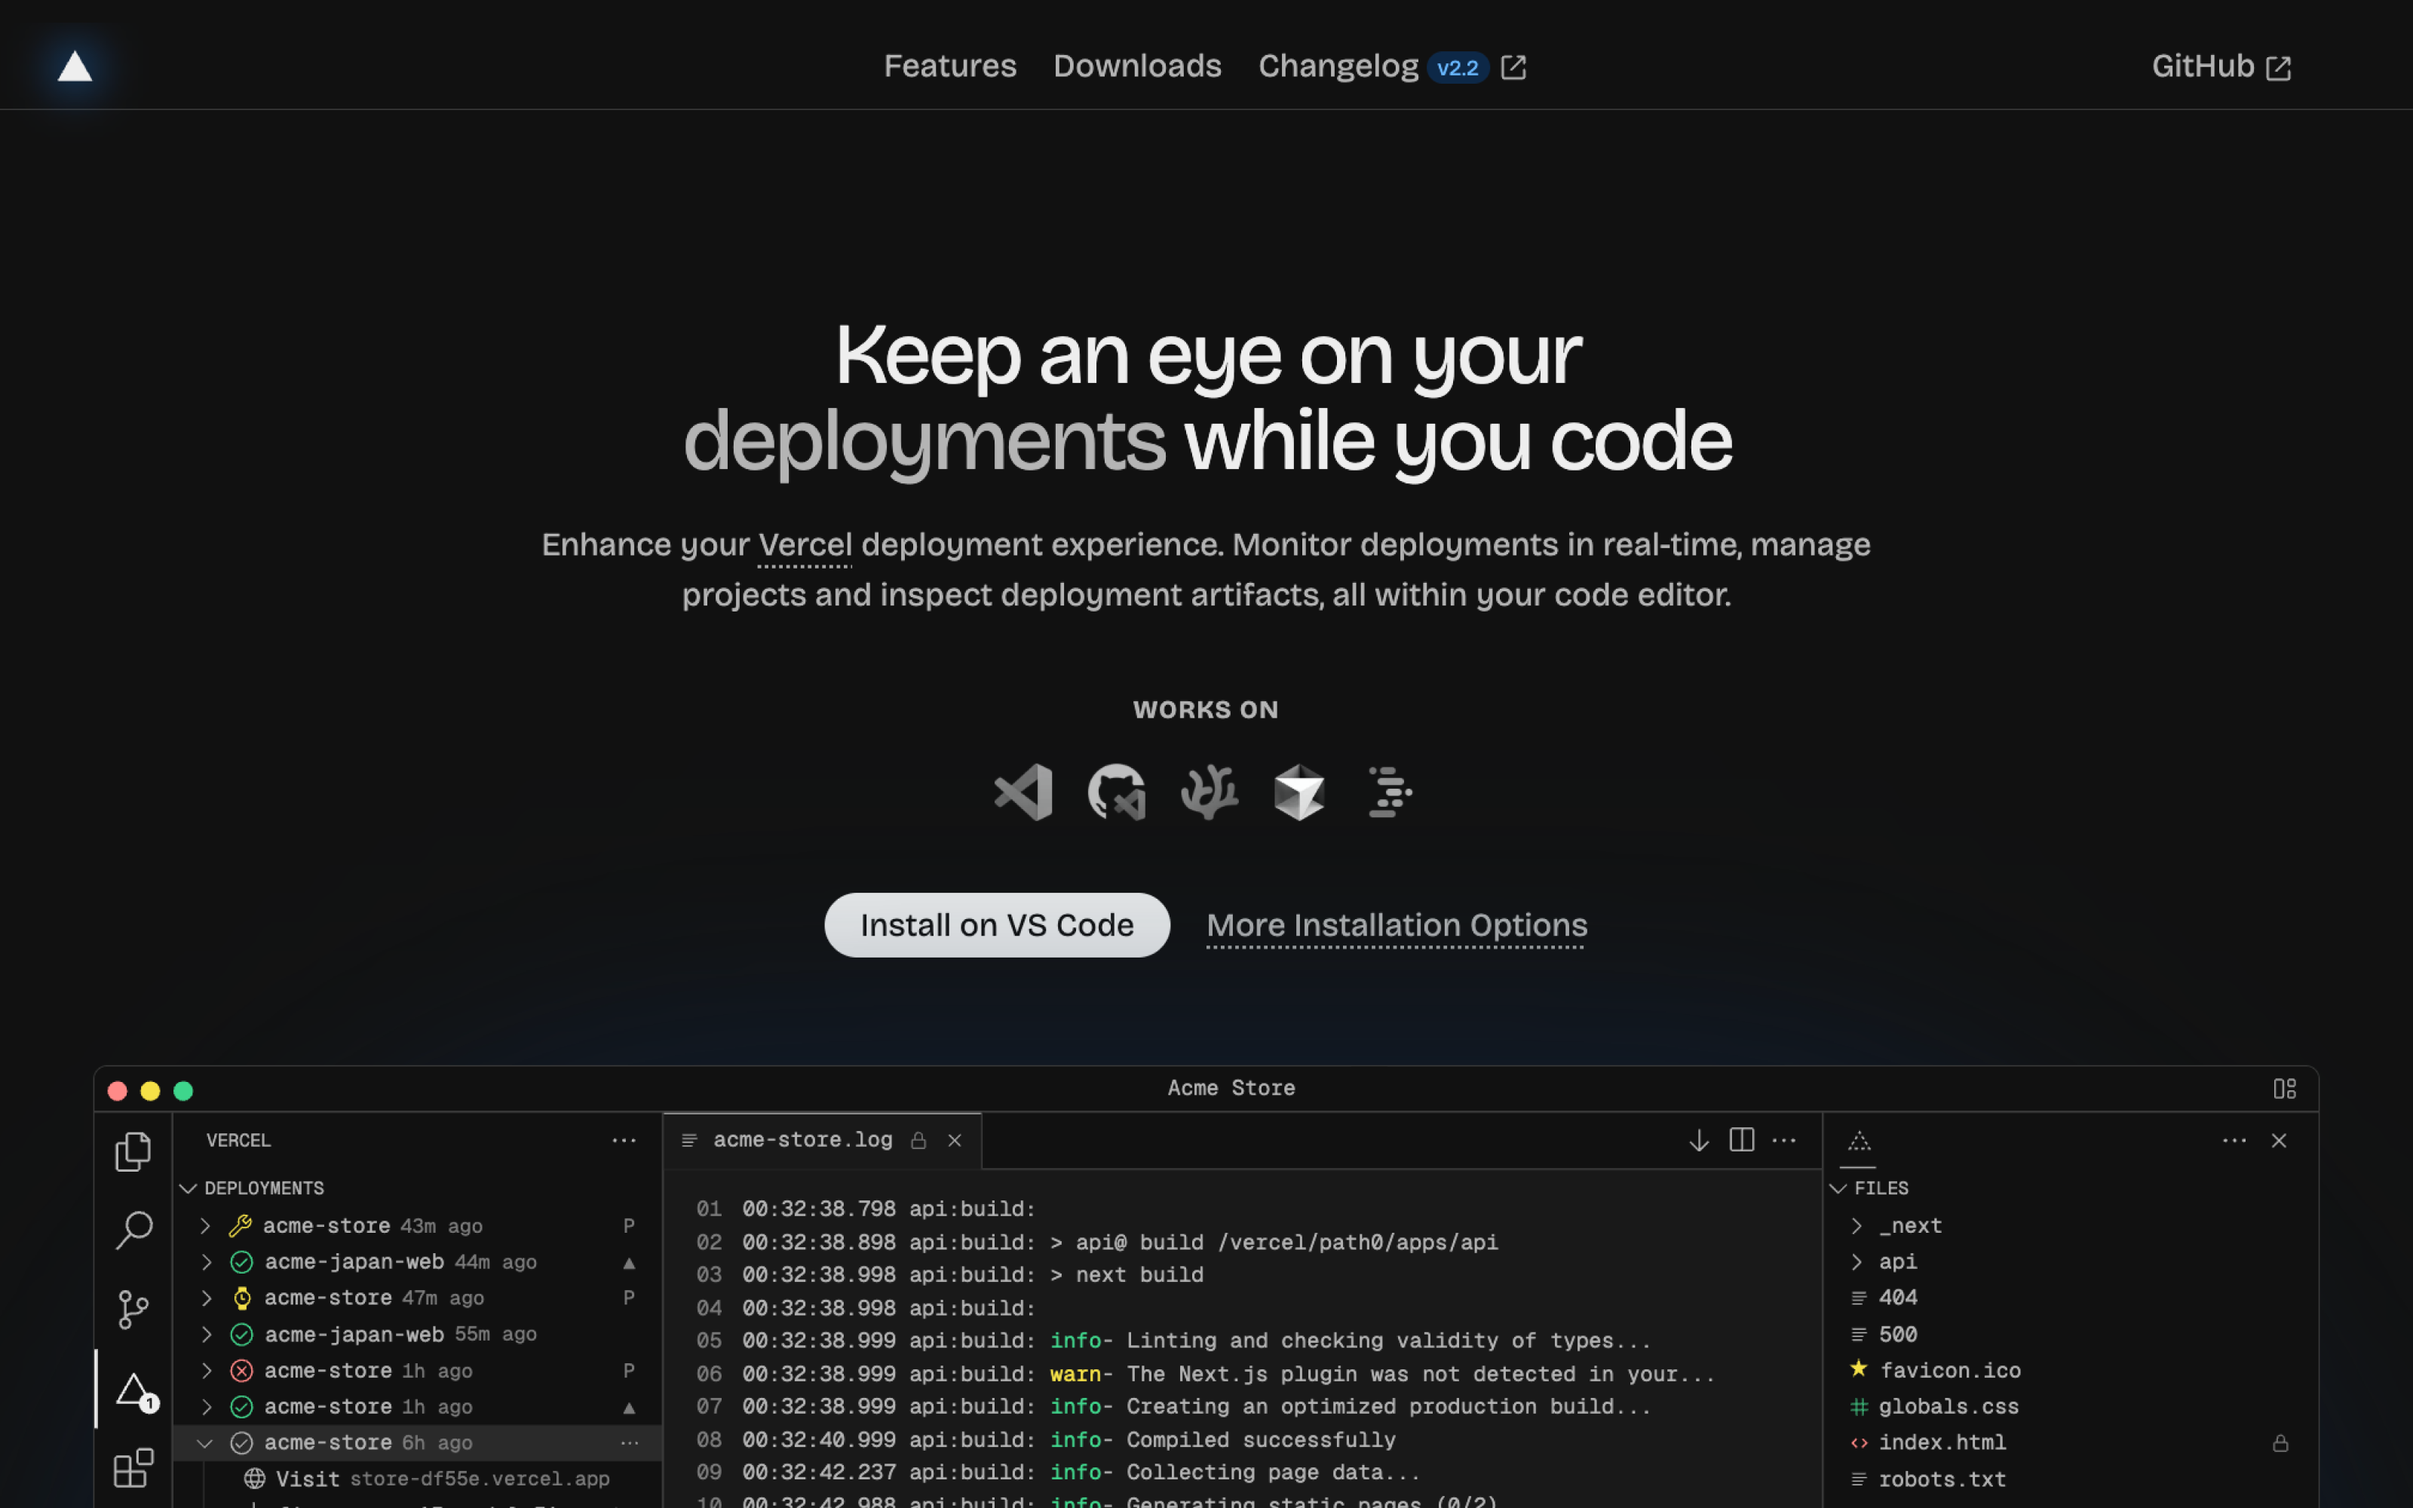Click the Install on VS Code button
Viewport: 2413px width, 1508px height.
995,924
